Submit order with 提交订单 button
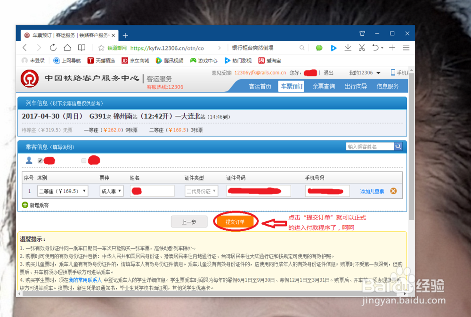 235,222
